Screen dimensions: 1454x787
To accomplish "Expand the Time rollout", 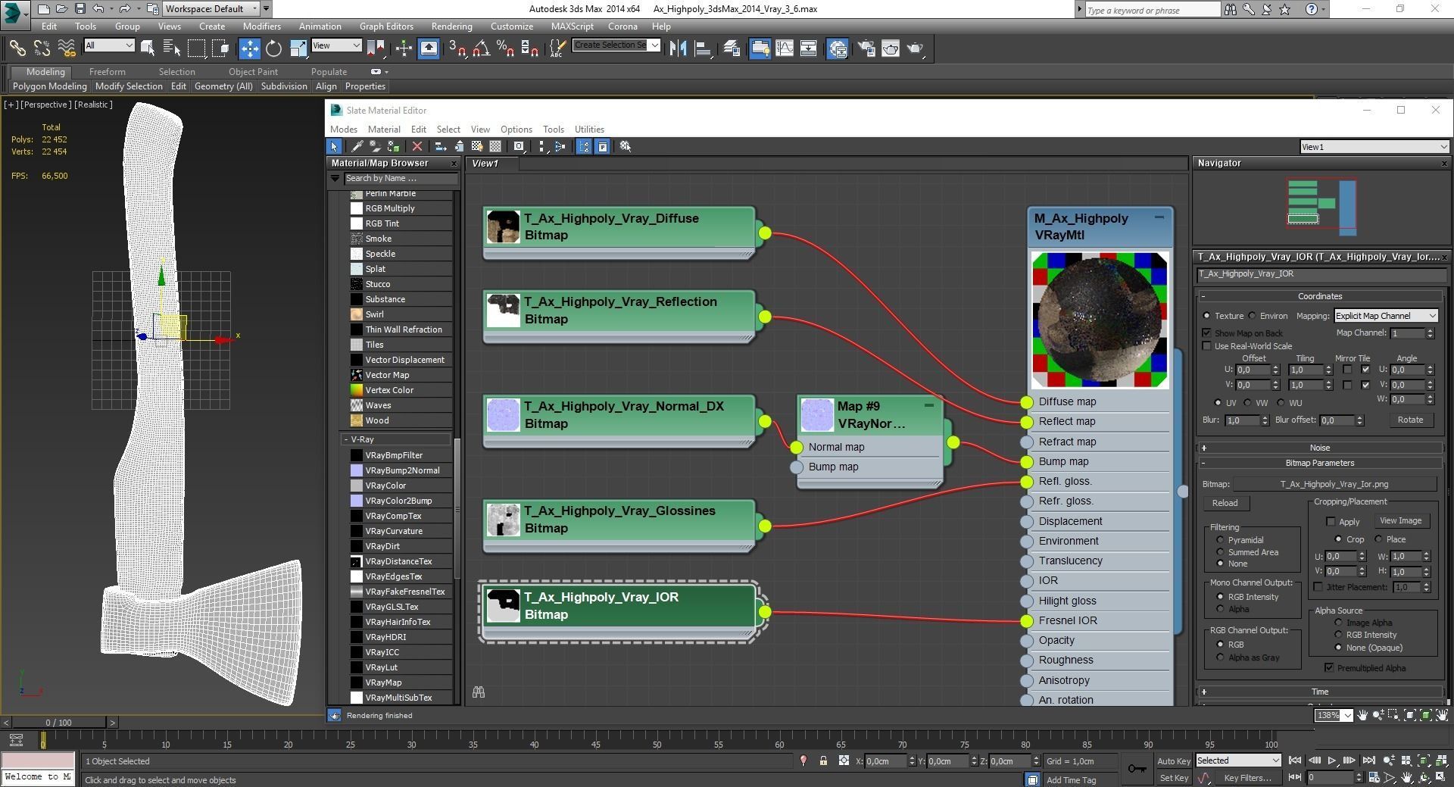I will pos(1320,692).
